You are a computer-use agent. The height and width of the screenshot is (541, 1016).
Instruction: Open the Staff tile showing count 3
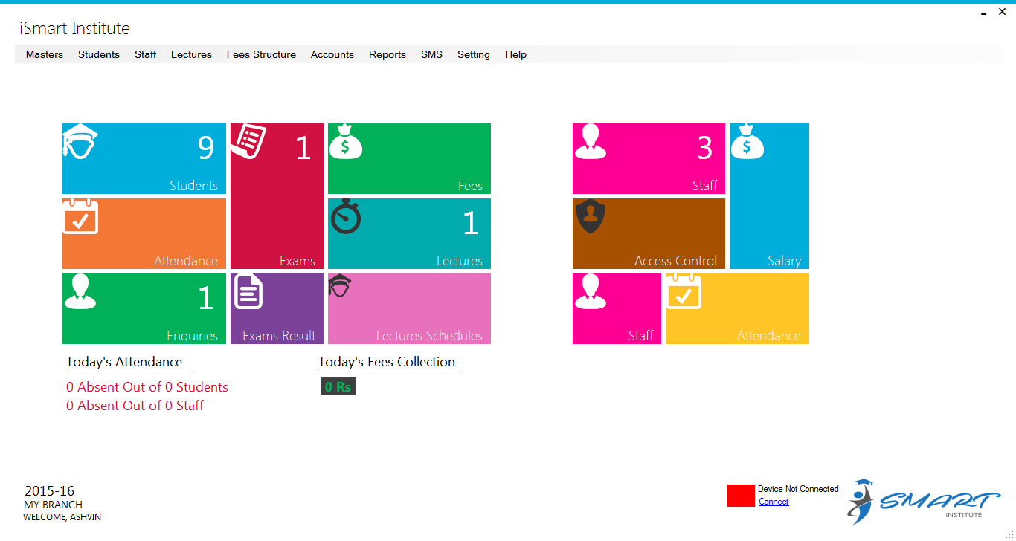649,158
